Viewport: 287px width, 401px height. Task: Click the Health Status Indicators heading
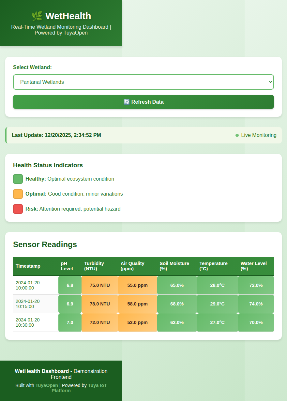(48, 165)
